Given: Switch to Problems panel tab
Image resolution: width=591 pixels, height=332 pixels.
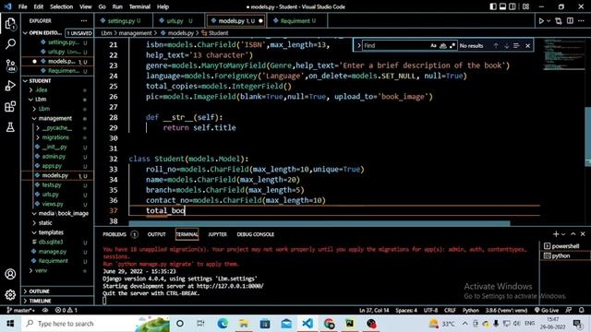Looking at the screenshot, I should click(x=115, y=234).
